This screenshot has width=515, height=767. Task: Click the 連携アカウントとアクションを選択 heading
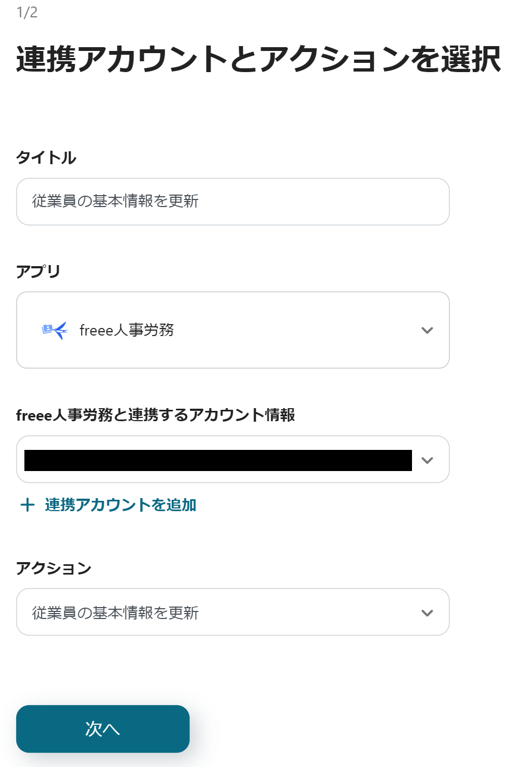(258, 59)
